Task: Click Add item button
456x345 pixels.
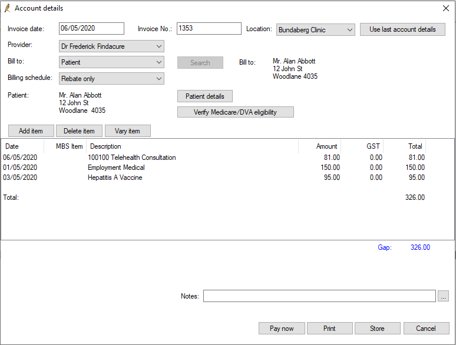Action: (31, 131)
